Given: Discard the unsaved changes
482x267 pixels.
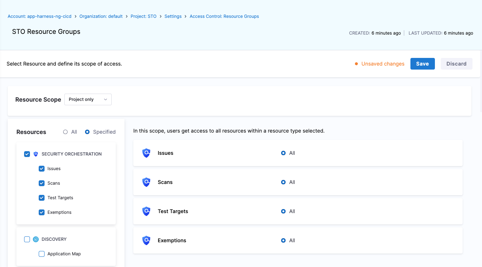Looking at the screenshot, I should click(456, 64).
